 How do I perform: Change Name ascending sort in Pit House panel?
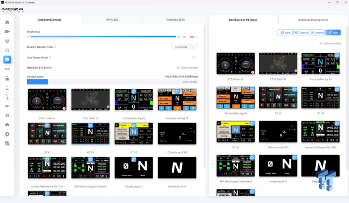coord(330,43)
